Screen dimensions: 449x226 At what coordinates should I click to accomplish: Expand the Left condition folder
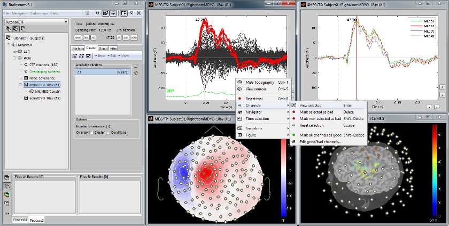(16, 51)
